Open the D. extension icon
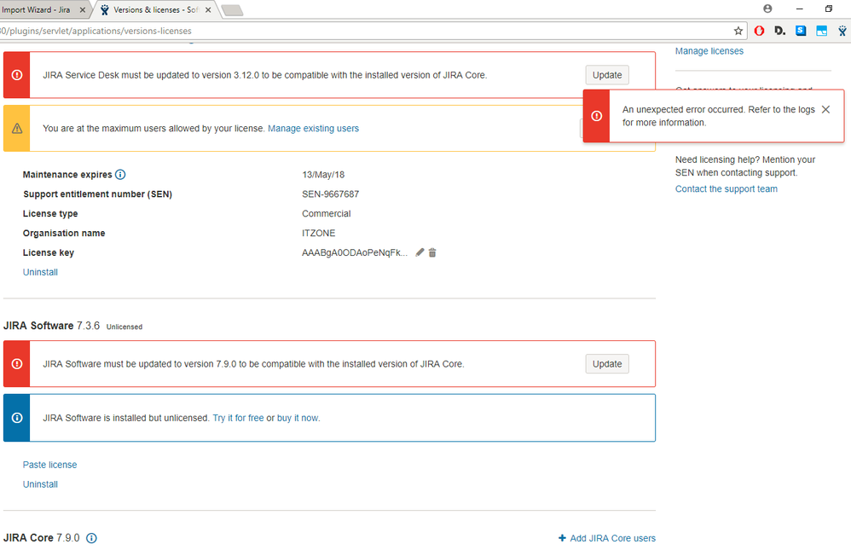This screenshot has width=851, height=550. click(780, 31)
